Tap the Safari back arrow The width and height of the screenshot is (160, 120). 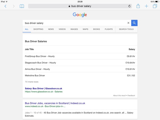(6, 6)
